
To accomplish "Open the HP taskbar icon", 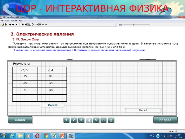I will click(x=54, y=136).
